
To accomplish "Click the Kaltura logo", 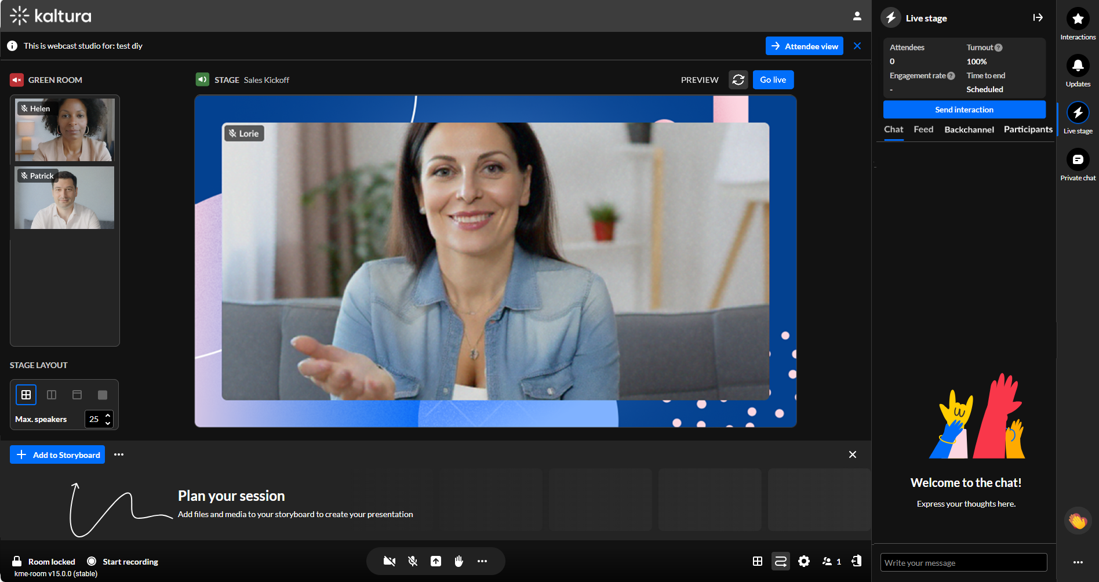I will click(51, 16).
